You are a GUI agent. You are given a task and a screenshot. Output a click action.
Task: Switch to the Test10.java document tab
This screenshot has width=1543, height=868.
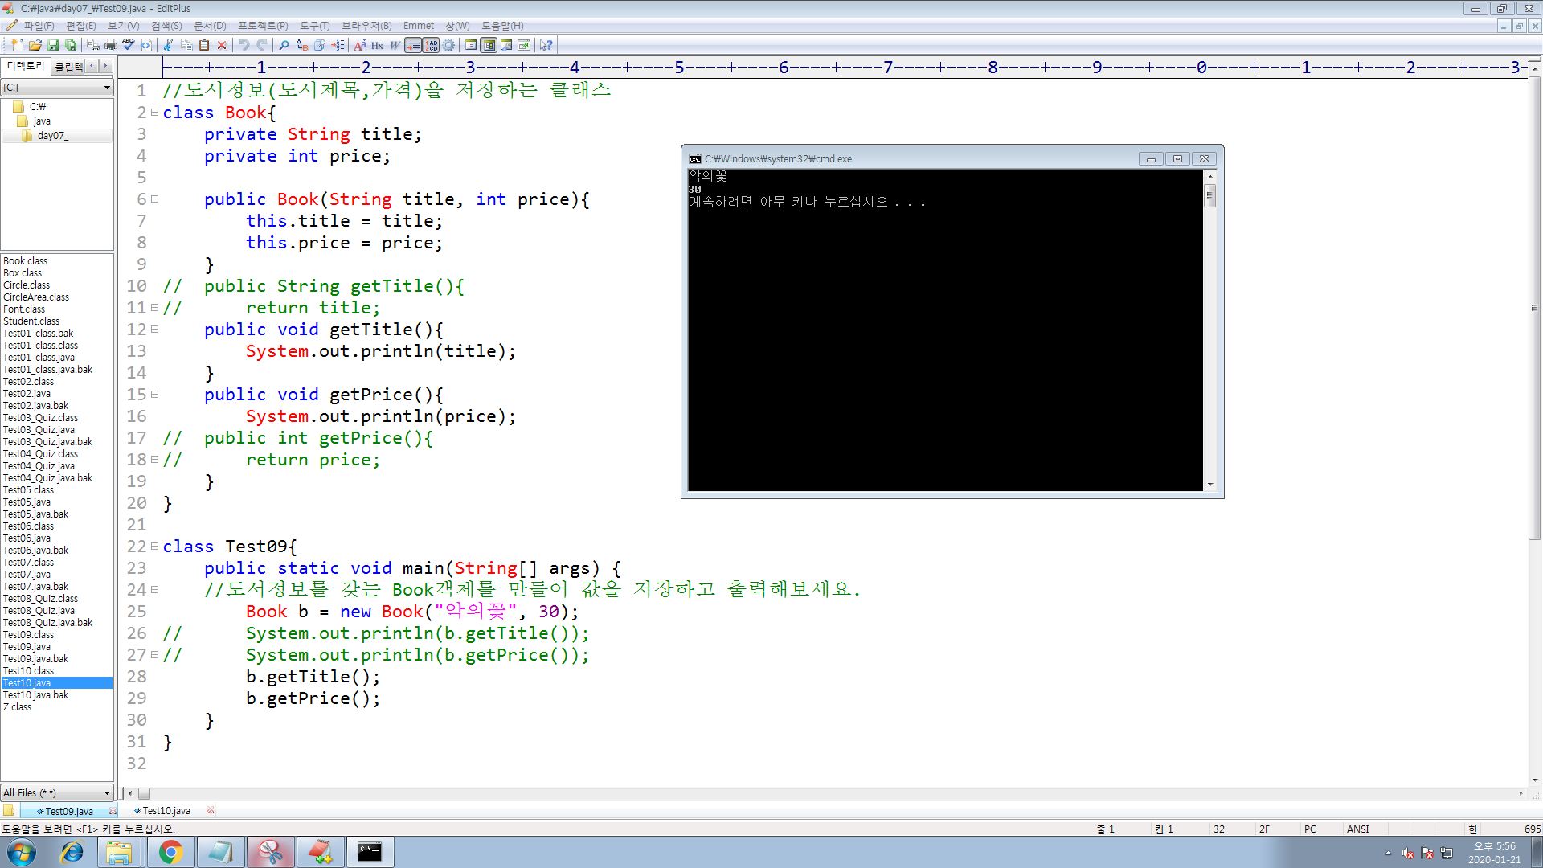[166, 811]
